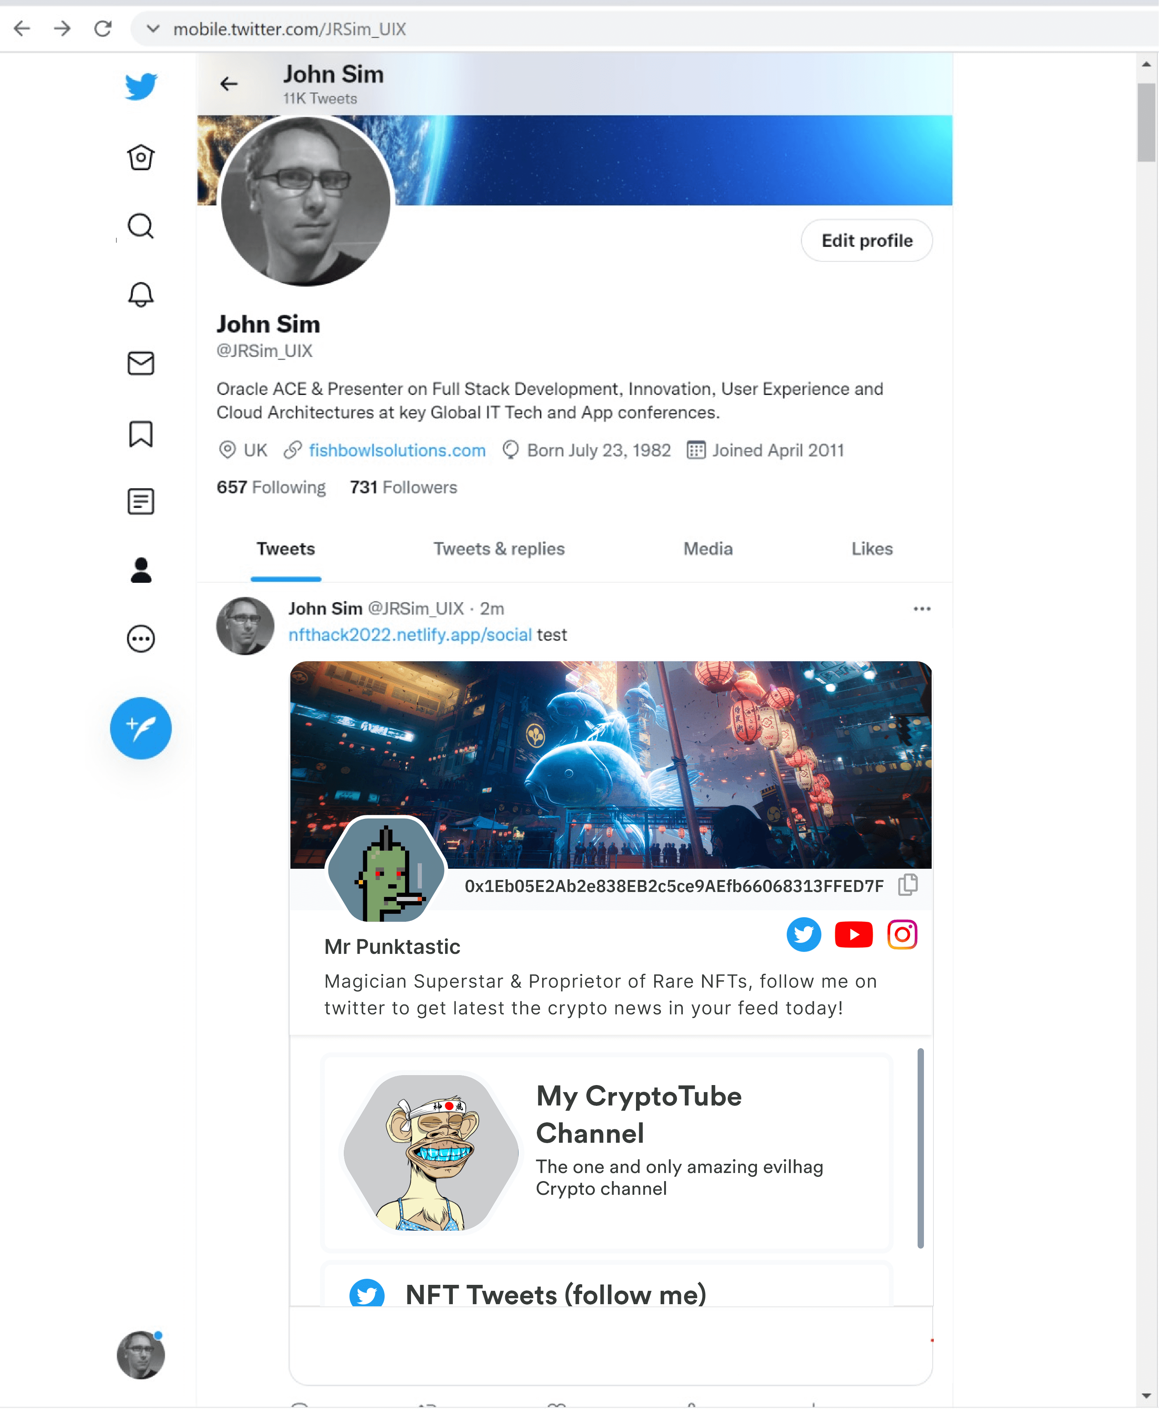Open the Lists icon in sidebar
Viewport: 1163px width, 1409px height.
tap(141, 502)
